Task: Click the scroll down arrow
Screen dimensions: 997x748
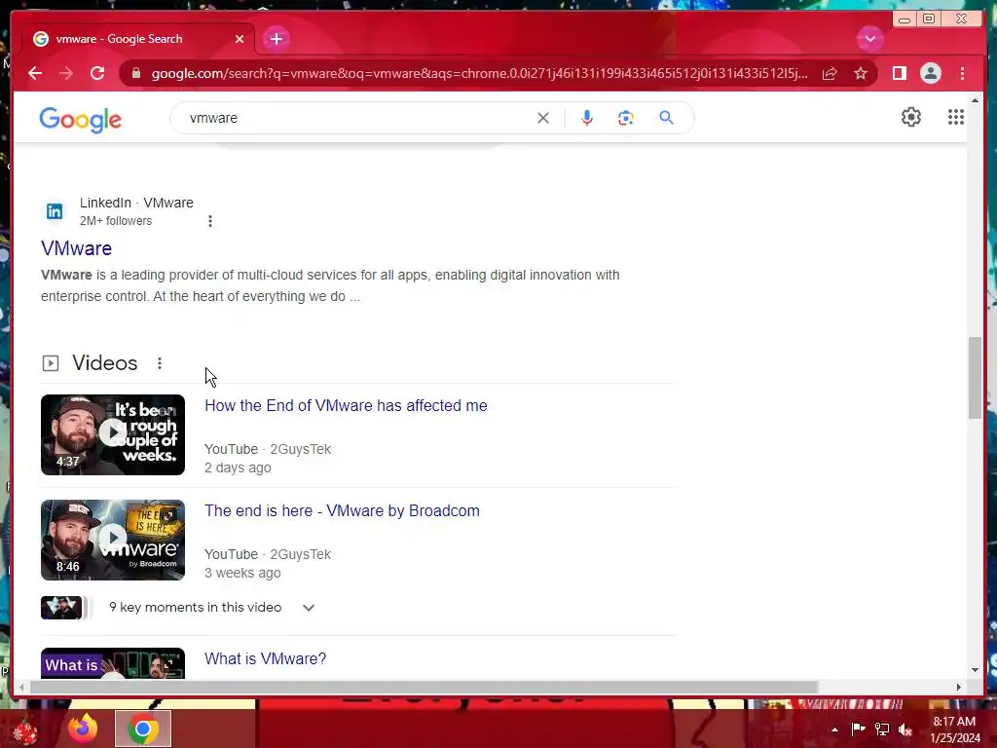Action: coord(975,670)
